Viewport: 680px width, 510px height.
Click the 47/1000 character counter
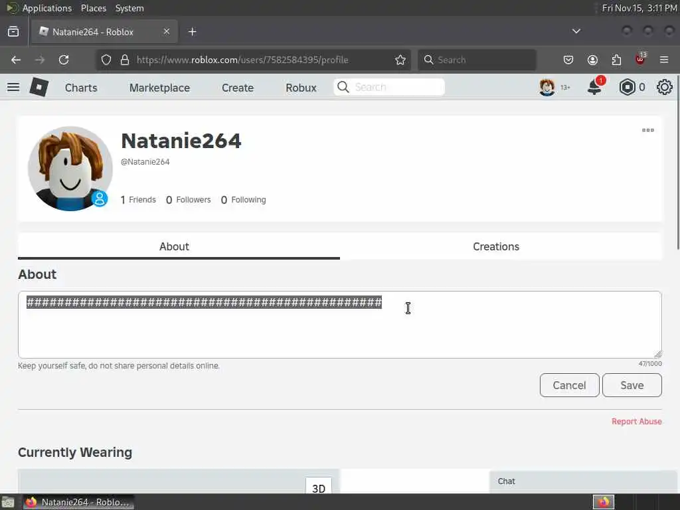[x=650, y=363]
